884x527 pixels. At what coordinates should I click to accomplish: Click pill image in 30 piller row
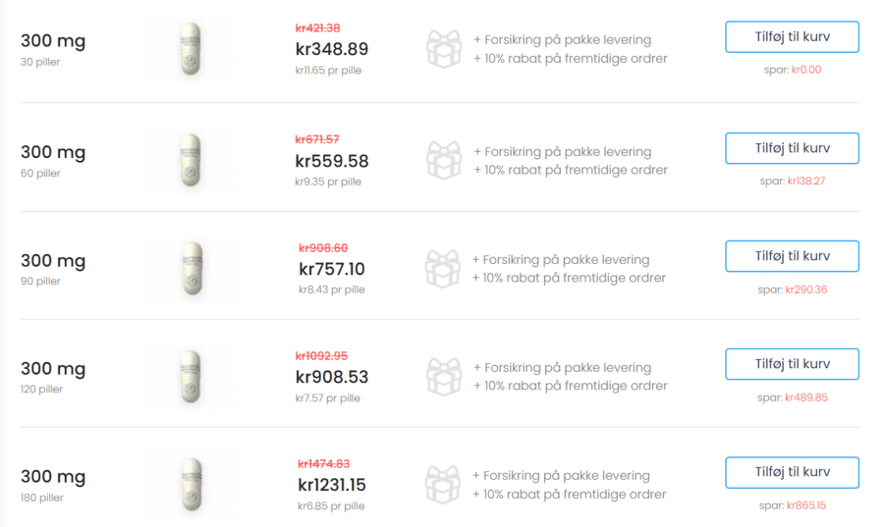coord(191,49)
